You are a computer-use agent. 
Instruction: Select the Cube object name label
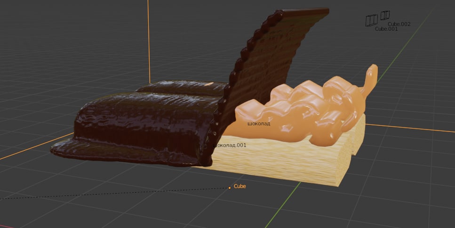pos(239,186)
